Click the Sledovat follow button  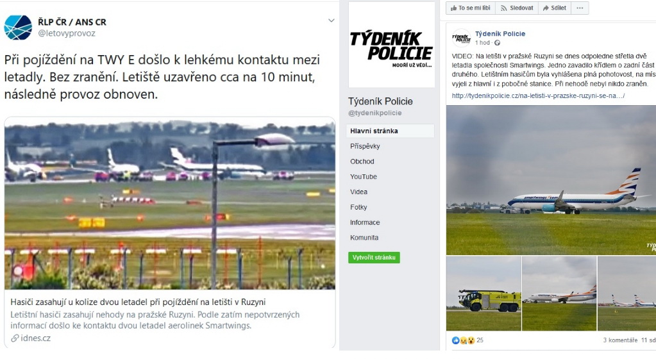tap(517, 8)
